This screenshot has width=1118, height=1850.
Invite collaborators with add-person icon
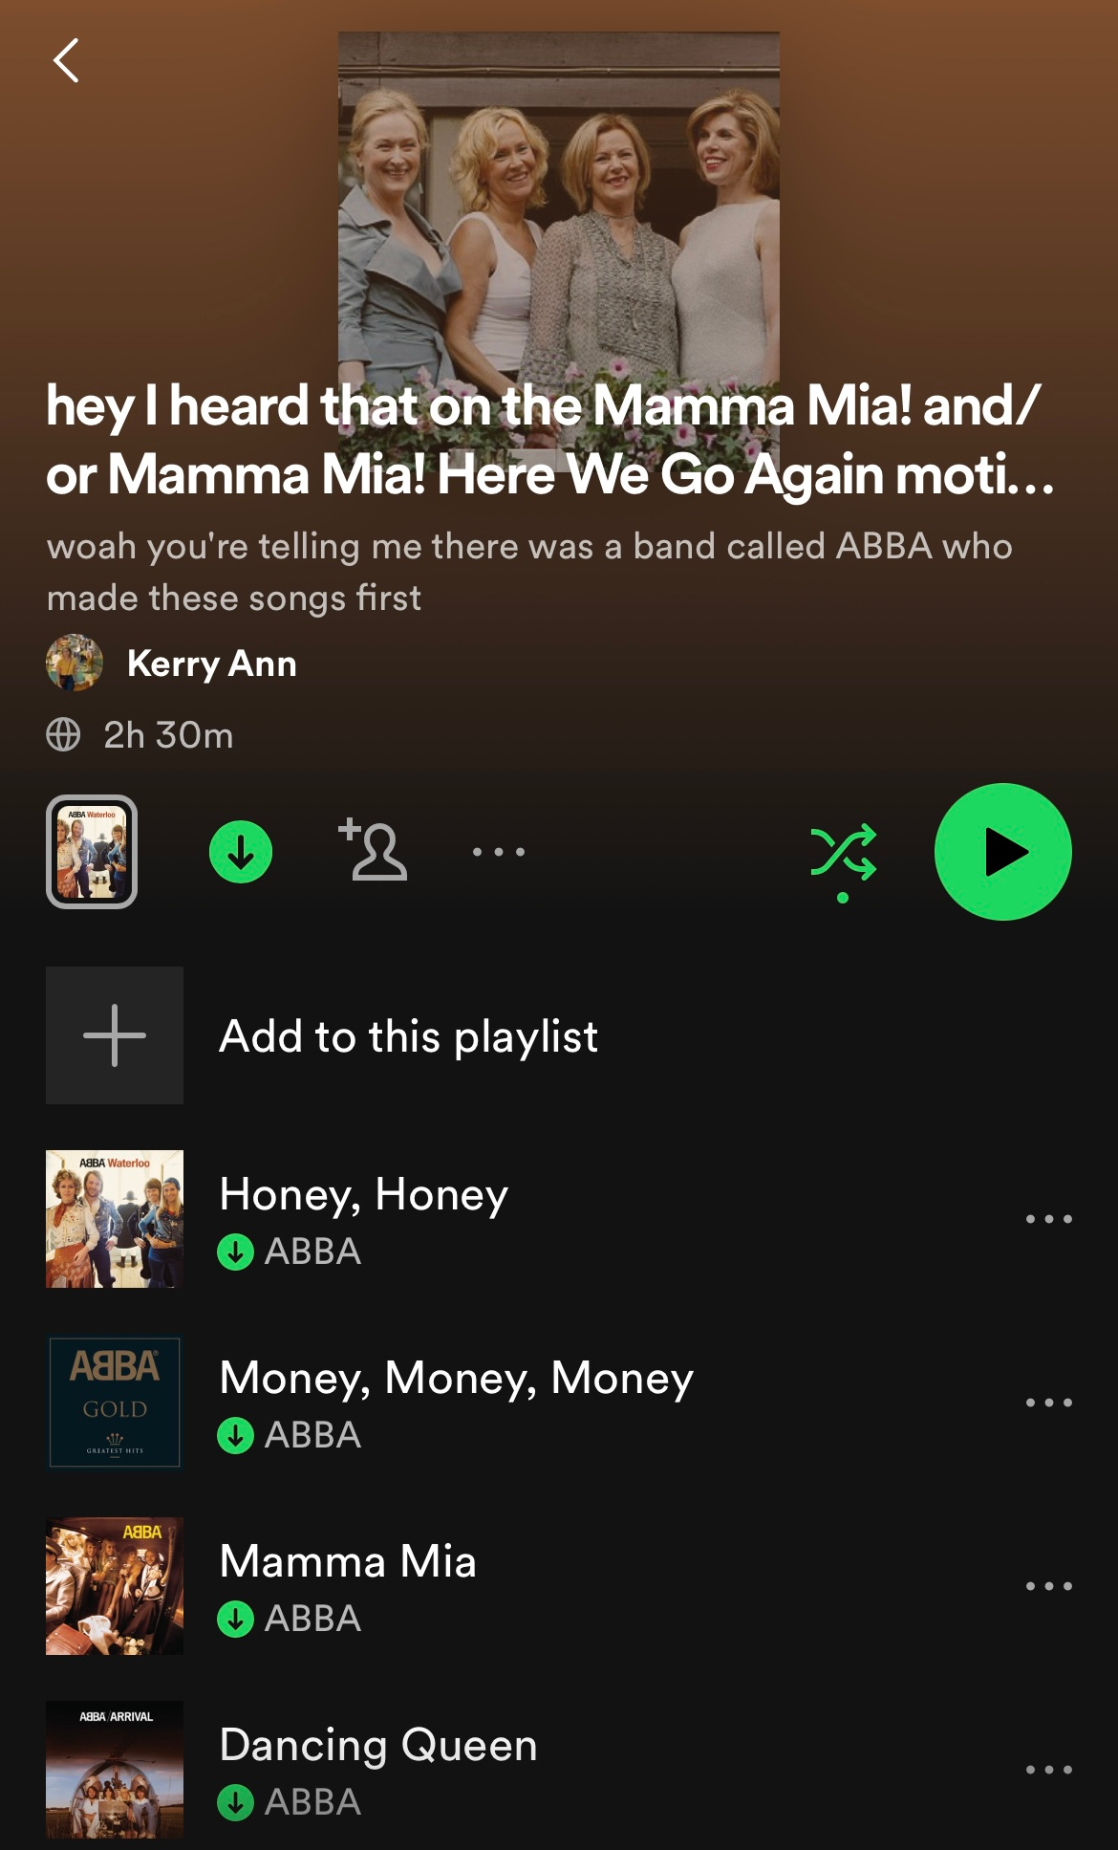[x=373, y=849]
